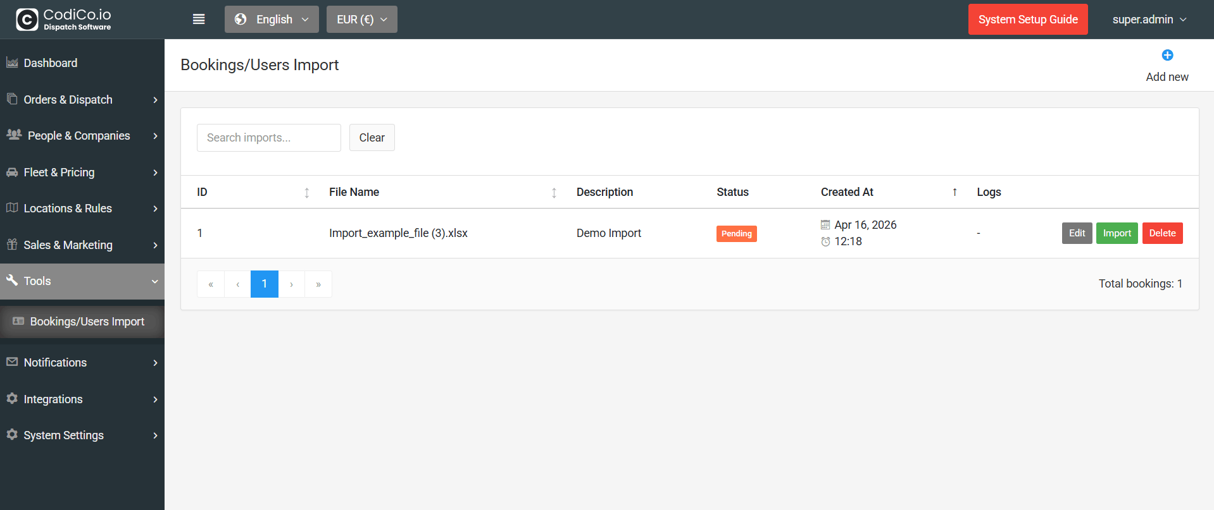Click the Search imports input field

pos(268,138)
